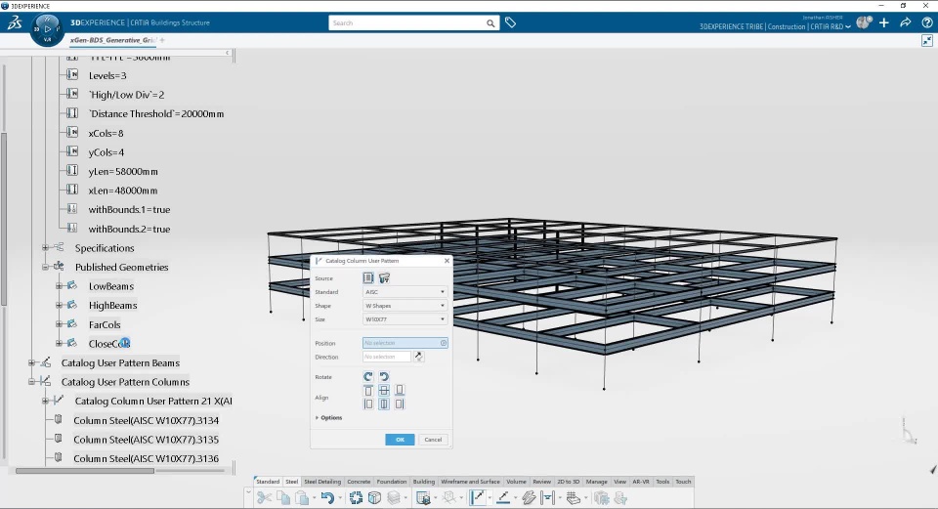938x509 pixels.
Task: Choose right alignment option
Action: click(x=400, y=404)
